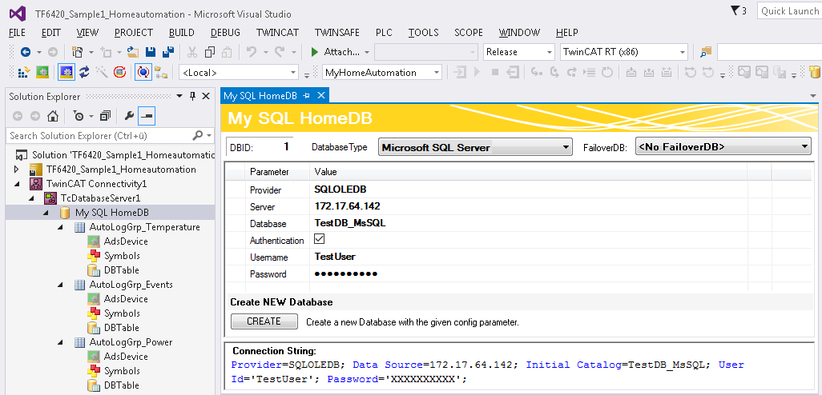This screenshot has width=822, height=395.
Task: Select Symbols under AutoLogGrp_Events
Action: click(122, 313)
